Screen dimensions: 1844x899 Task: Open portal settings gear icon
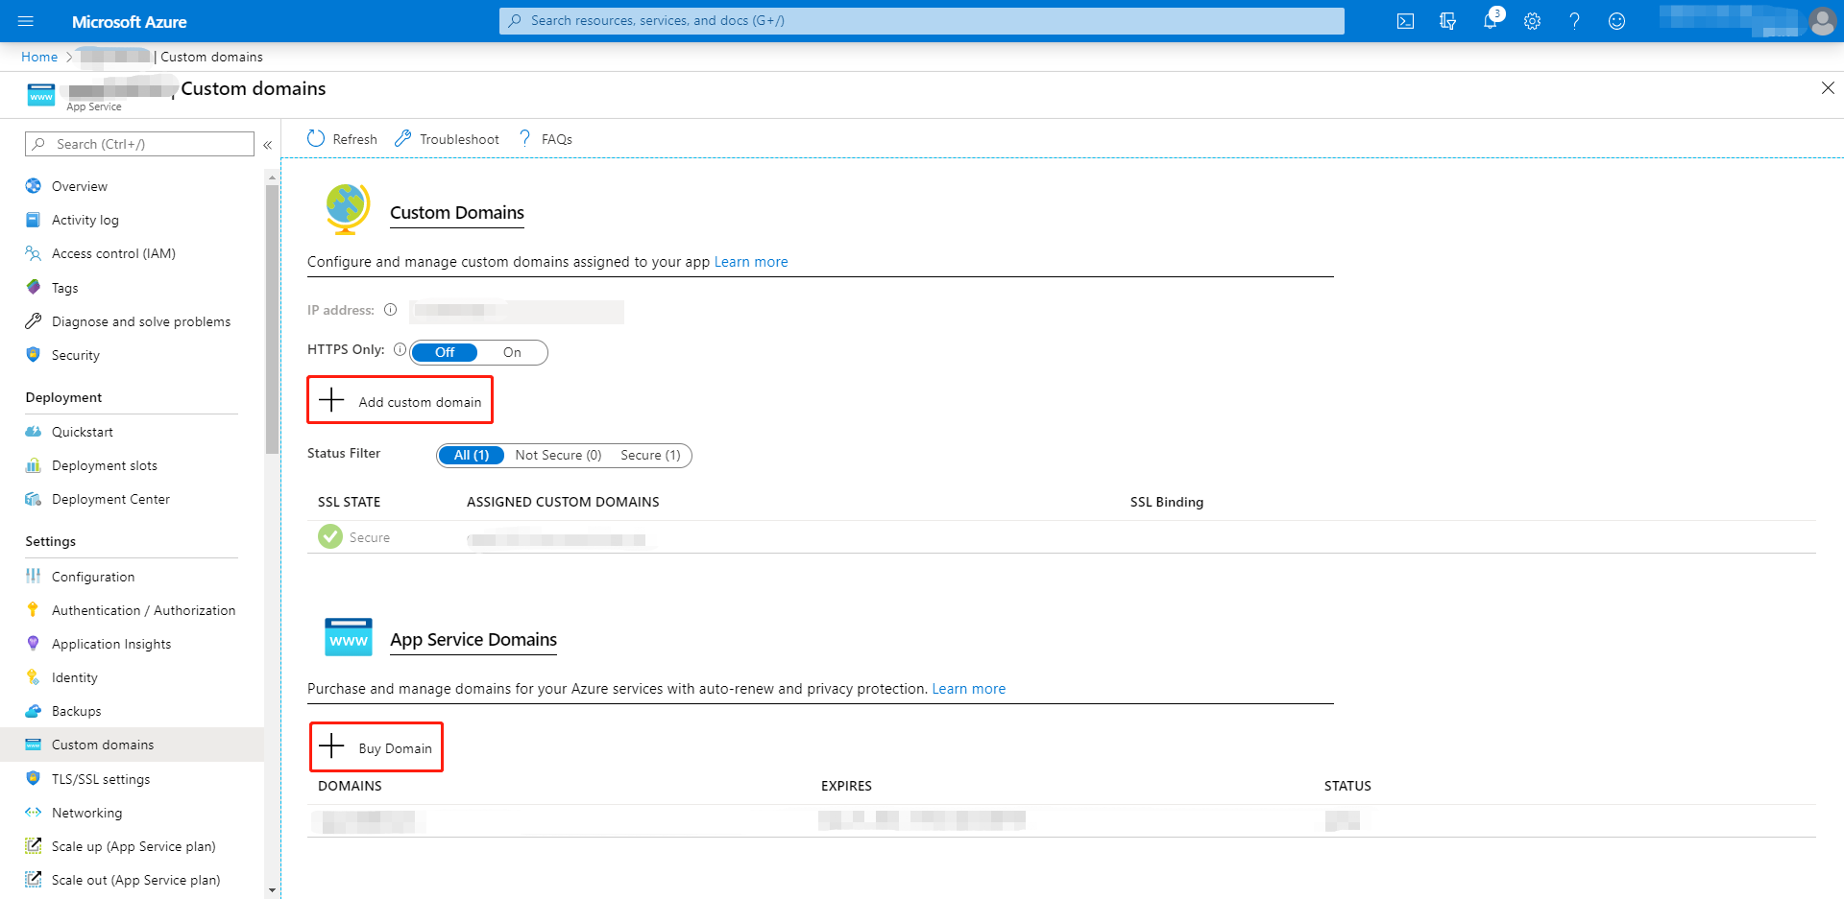(1532, 21)
